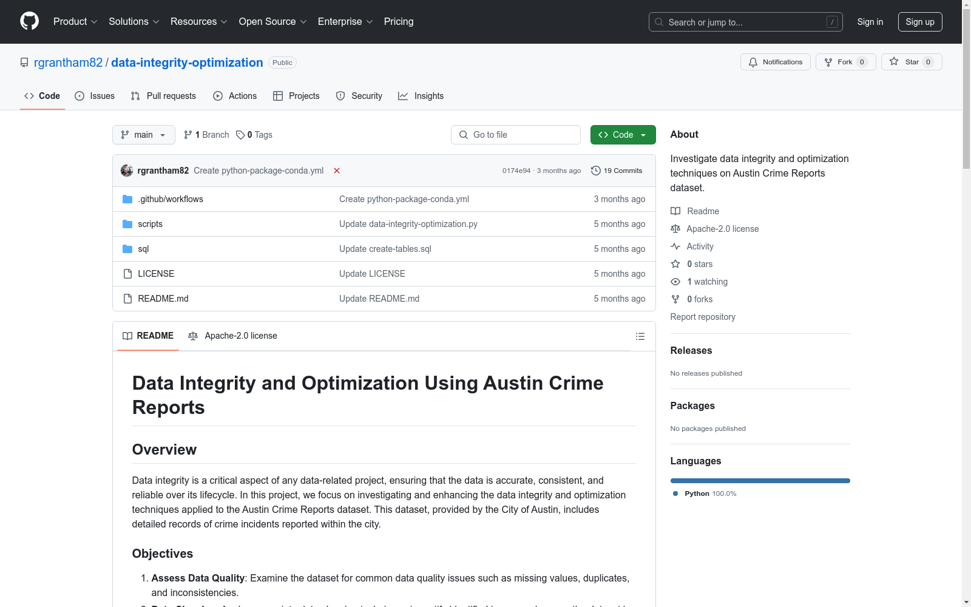Click the watching eye icon
This screenshot has width=971, height=607.
click(675, 282)
